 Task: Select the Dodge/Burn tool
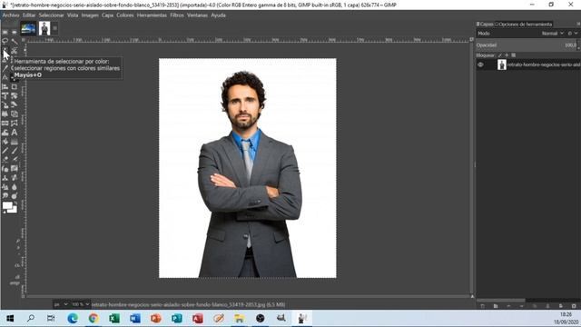point(15,196)
